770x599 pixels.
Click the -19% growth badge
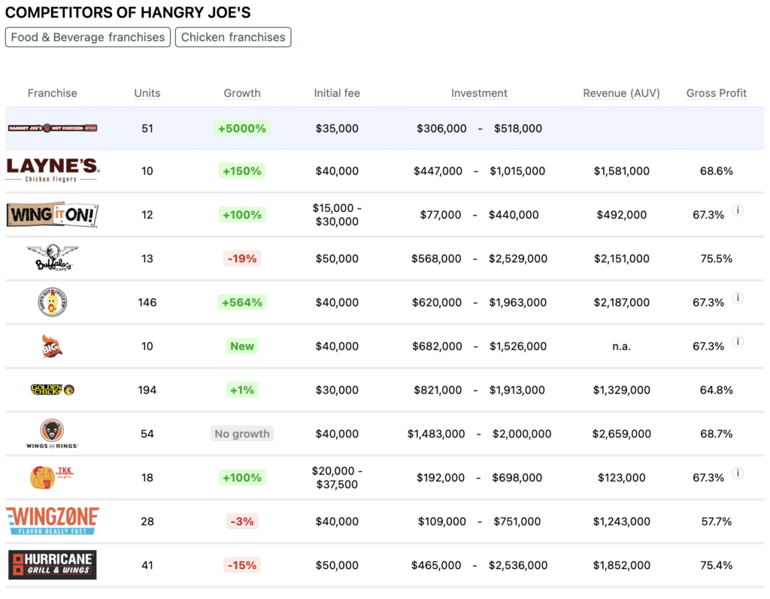point(242,259)
